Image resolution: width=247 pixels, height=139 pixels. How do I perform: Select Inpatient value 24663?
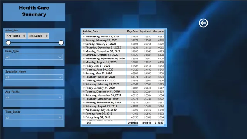pos(147,73)
